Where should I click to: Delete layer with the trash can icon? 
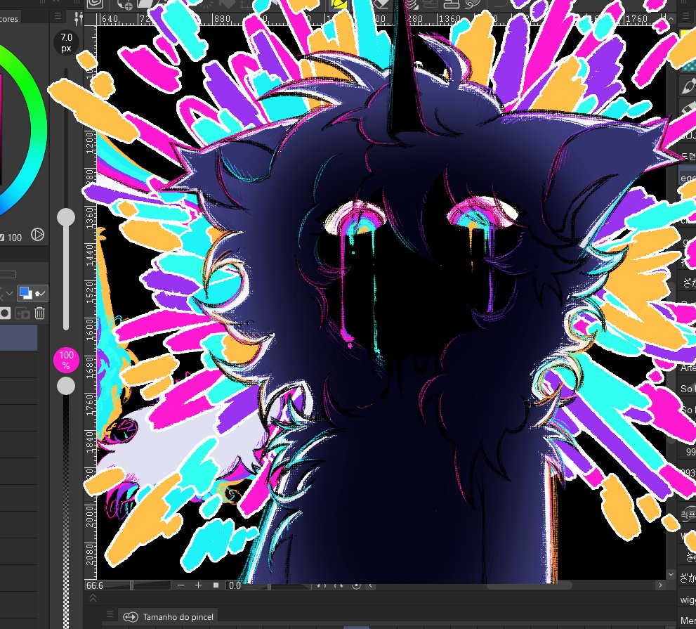[39, 313]
